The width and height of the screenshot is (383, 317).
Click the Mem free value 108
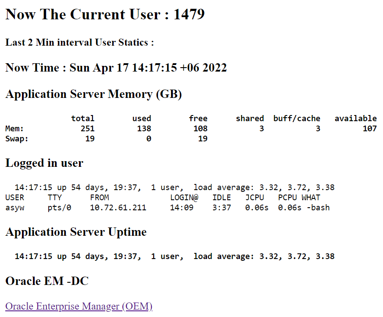point(200,129)
